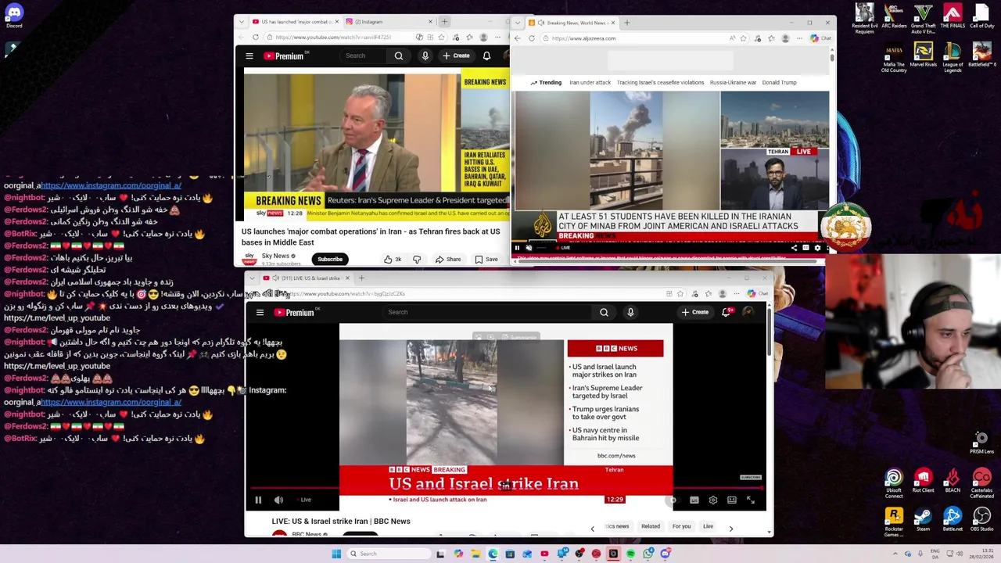1001x563 pixels.
Task: Open Rockstar Games launcher shortcut
Action: point(894,523)
